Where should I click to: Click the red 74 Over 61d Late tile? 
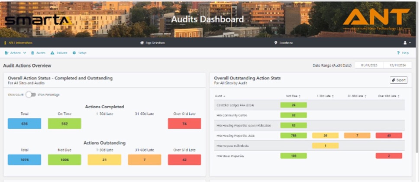click(184, 123)
